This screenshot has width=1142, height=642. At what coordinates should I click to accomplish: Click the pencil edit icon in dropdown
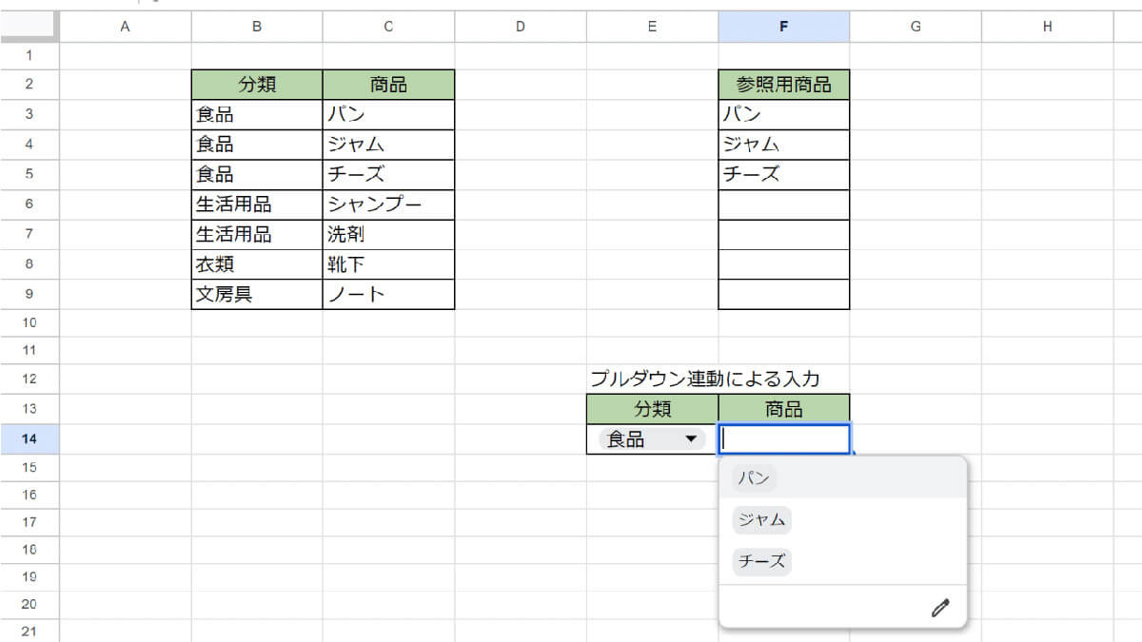(940, 608)
